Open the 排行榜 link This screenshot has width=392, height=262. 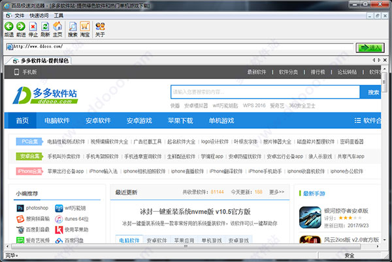(x=318, y=72)
